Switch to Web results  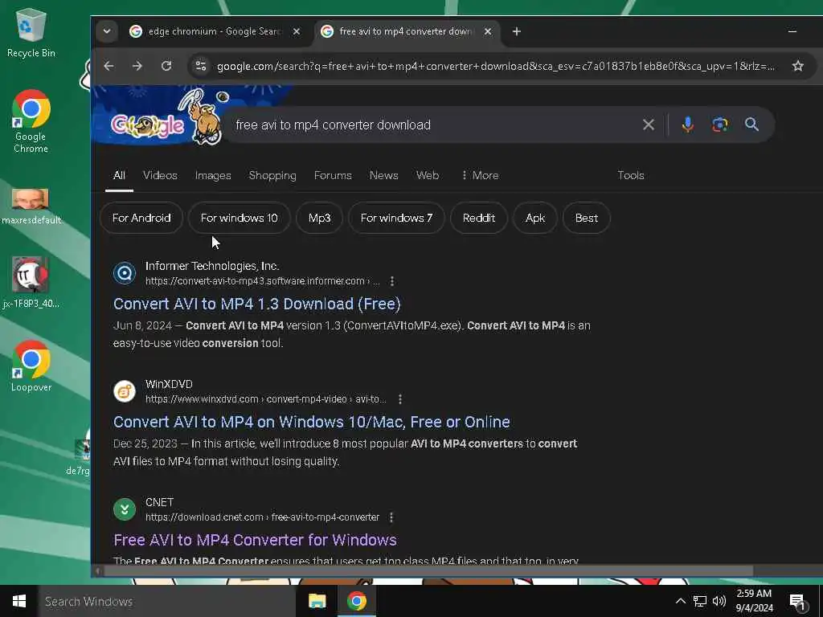[x=428, y=175]
